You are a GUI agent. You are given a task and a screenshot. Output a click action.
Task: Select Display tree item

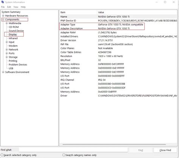[x=13, y=34]
